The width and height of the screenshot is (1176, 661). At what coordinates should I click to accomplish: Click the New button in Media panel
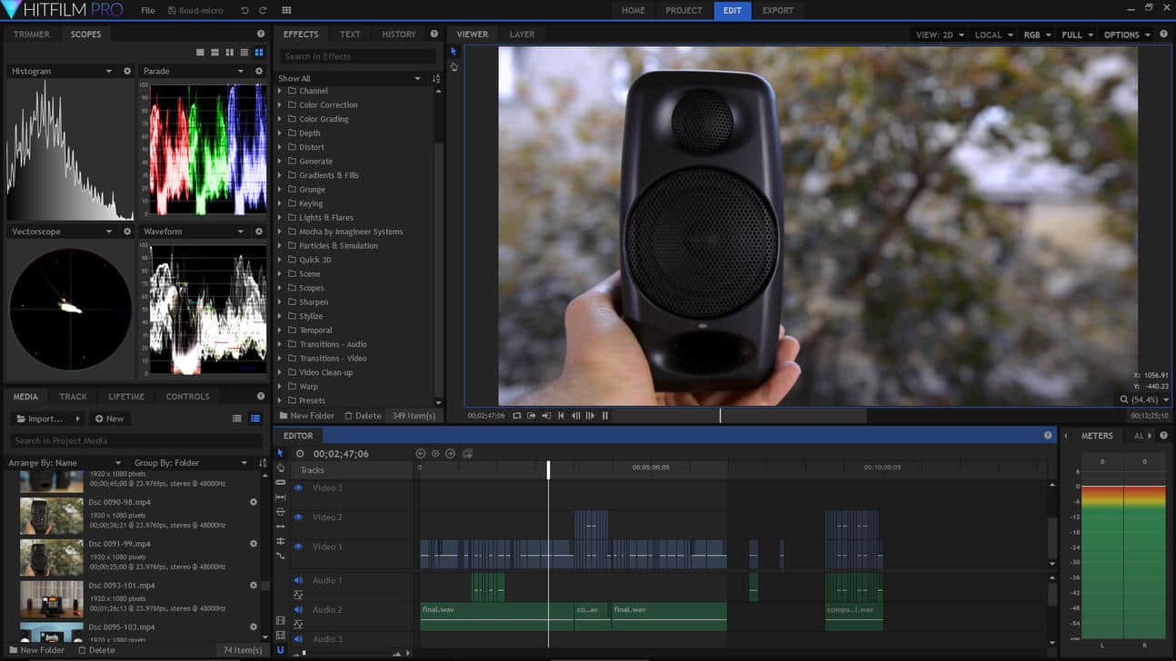click(109, 419)
